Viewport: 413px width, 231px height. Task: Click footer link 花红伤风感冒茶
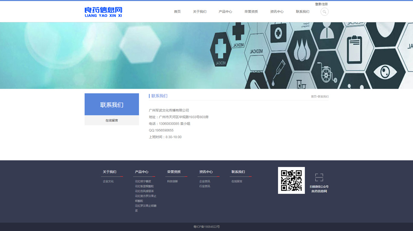(144, 191)
